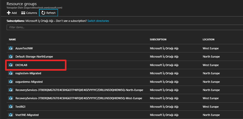Click the ozgurdemo-Migrated cube icon

pos(11,82)
